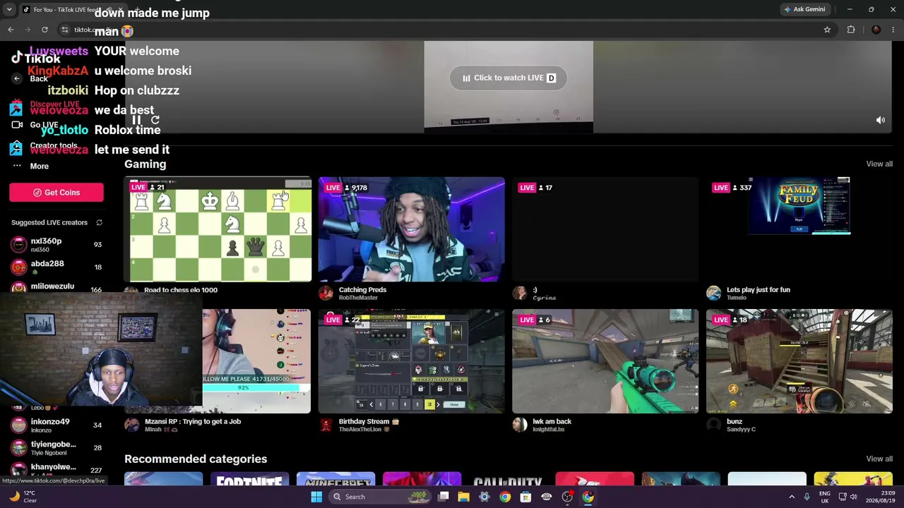Open suggested creator tiyiengobe...

tap(56, 448)
